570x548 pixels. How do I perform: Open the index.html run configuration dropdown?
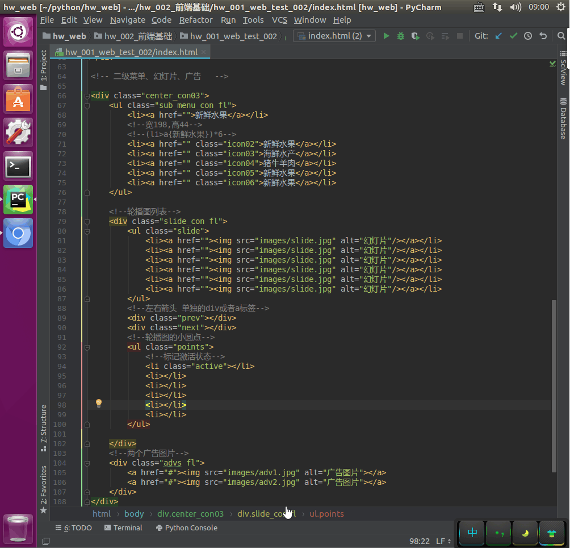pos(334,36)
